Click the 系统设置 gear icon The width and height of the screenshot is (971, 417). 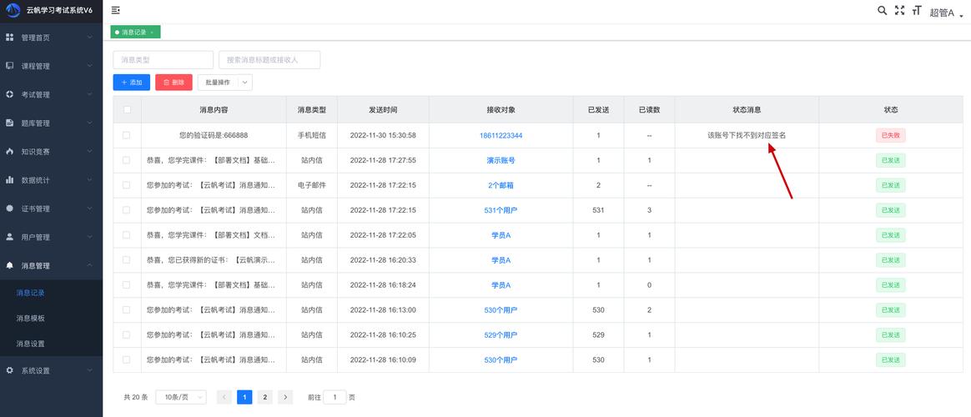(9, 370)
